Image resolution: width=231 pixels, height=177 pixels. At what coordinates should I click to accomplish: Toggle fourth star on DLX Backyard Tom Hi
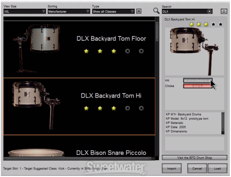tap(128, 108)
